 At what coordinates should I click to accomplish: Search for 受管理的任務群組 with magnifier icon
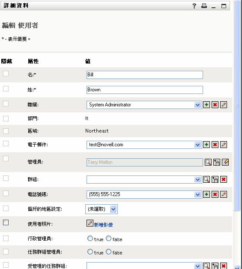(x=206, y=266)
